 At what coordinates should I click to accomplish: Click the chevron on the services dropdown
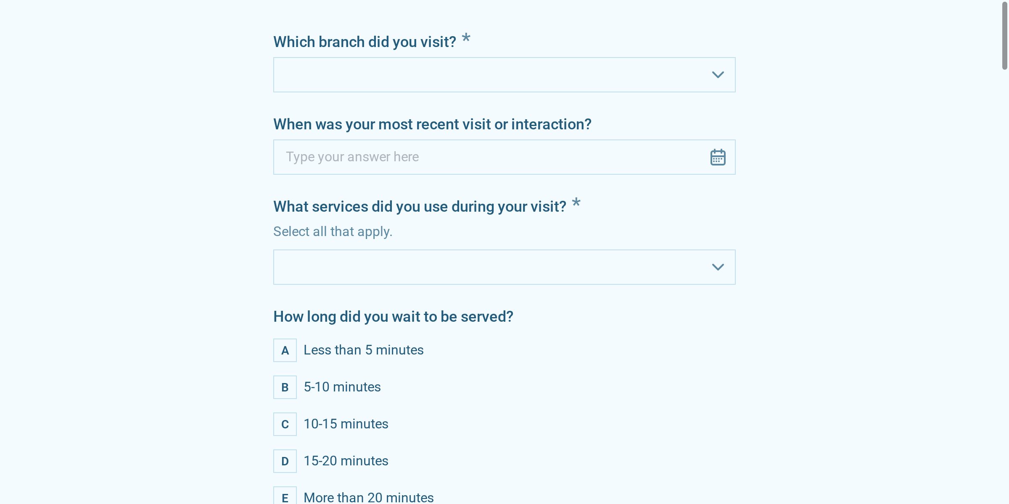pyautogui.click(x=718, y=267)
